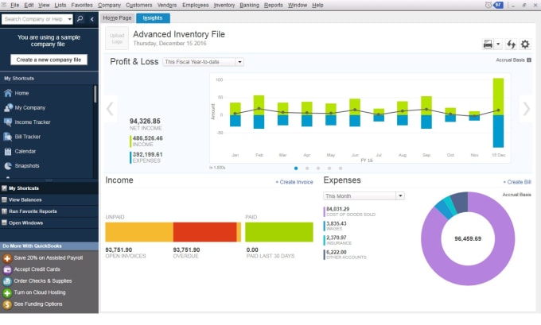541x325 pixels.
Task: Select the first chart page dot
Action: 296,168
